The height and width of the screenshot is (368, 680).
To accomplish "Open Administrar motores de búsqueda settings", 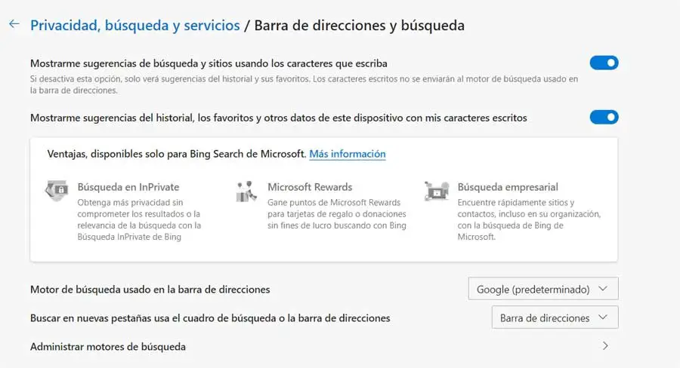I will tap(108, 347).
